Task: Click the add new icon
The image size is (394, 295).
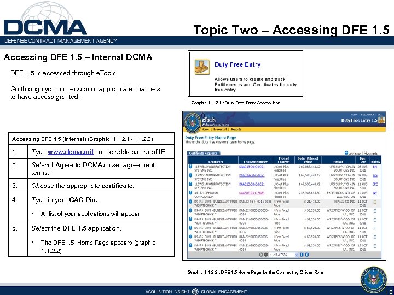Action: pos(346,152)
